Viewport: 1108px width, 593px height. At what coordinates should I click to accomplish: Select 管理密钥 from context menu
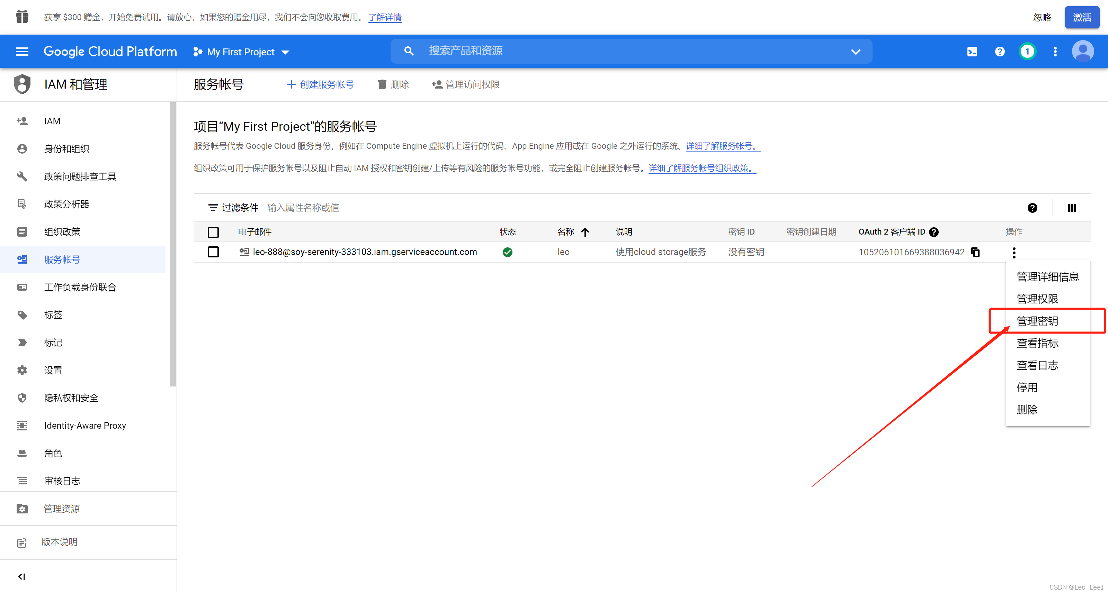pyautogui.click(x=1037, y=321)
